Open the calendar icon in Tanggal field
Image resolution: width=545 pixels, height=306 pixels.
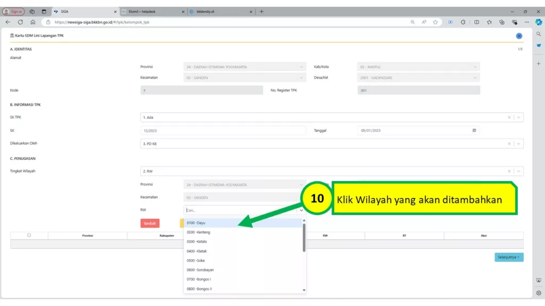coord(474,130)
